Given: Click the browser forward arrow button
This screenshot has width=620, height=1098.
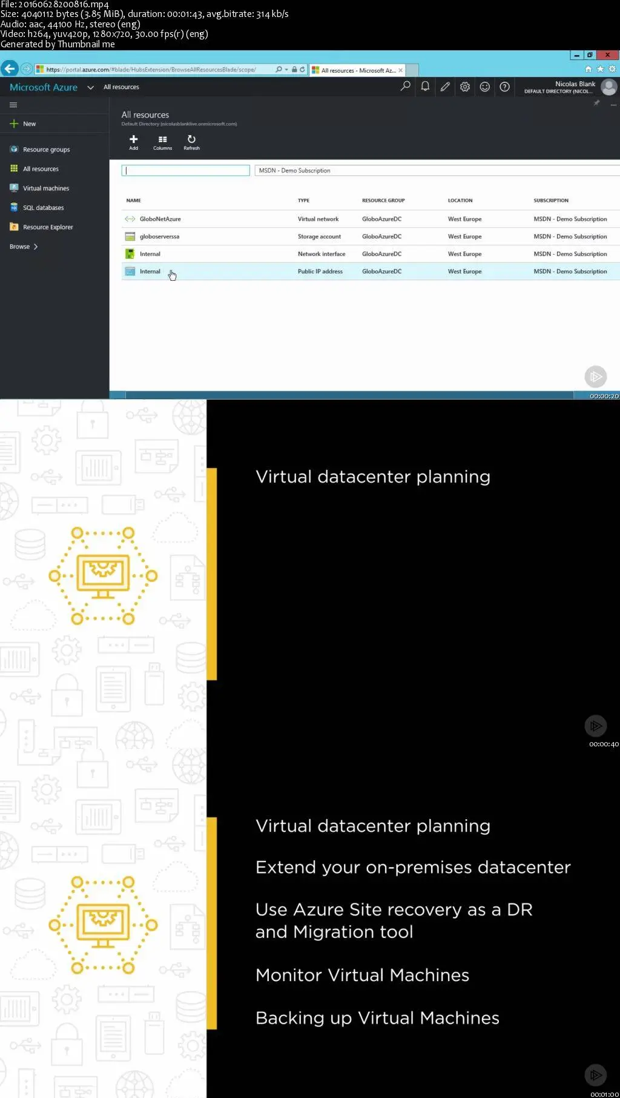Looking at the screenshot, I should (26, 69).
